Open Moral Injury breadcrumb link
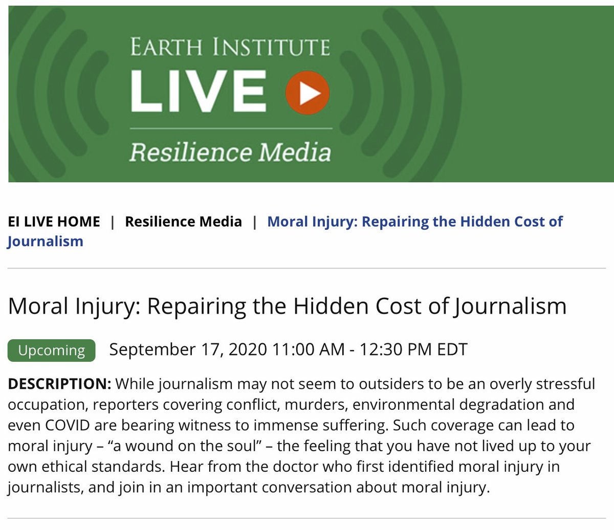 (x=285, y=231)
